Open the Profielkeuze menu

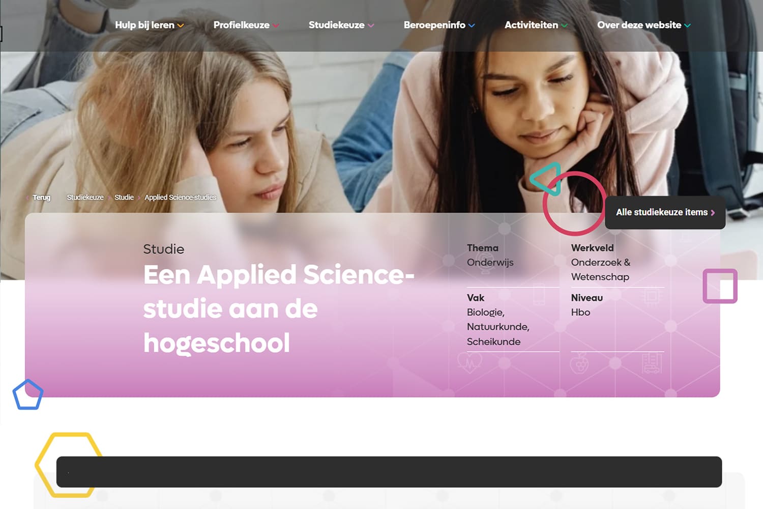[246, 25]
